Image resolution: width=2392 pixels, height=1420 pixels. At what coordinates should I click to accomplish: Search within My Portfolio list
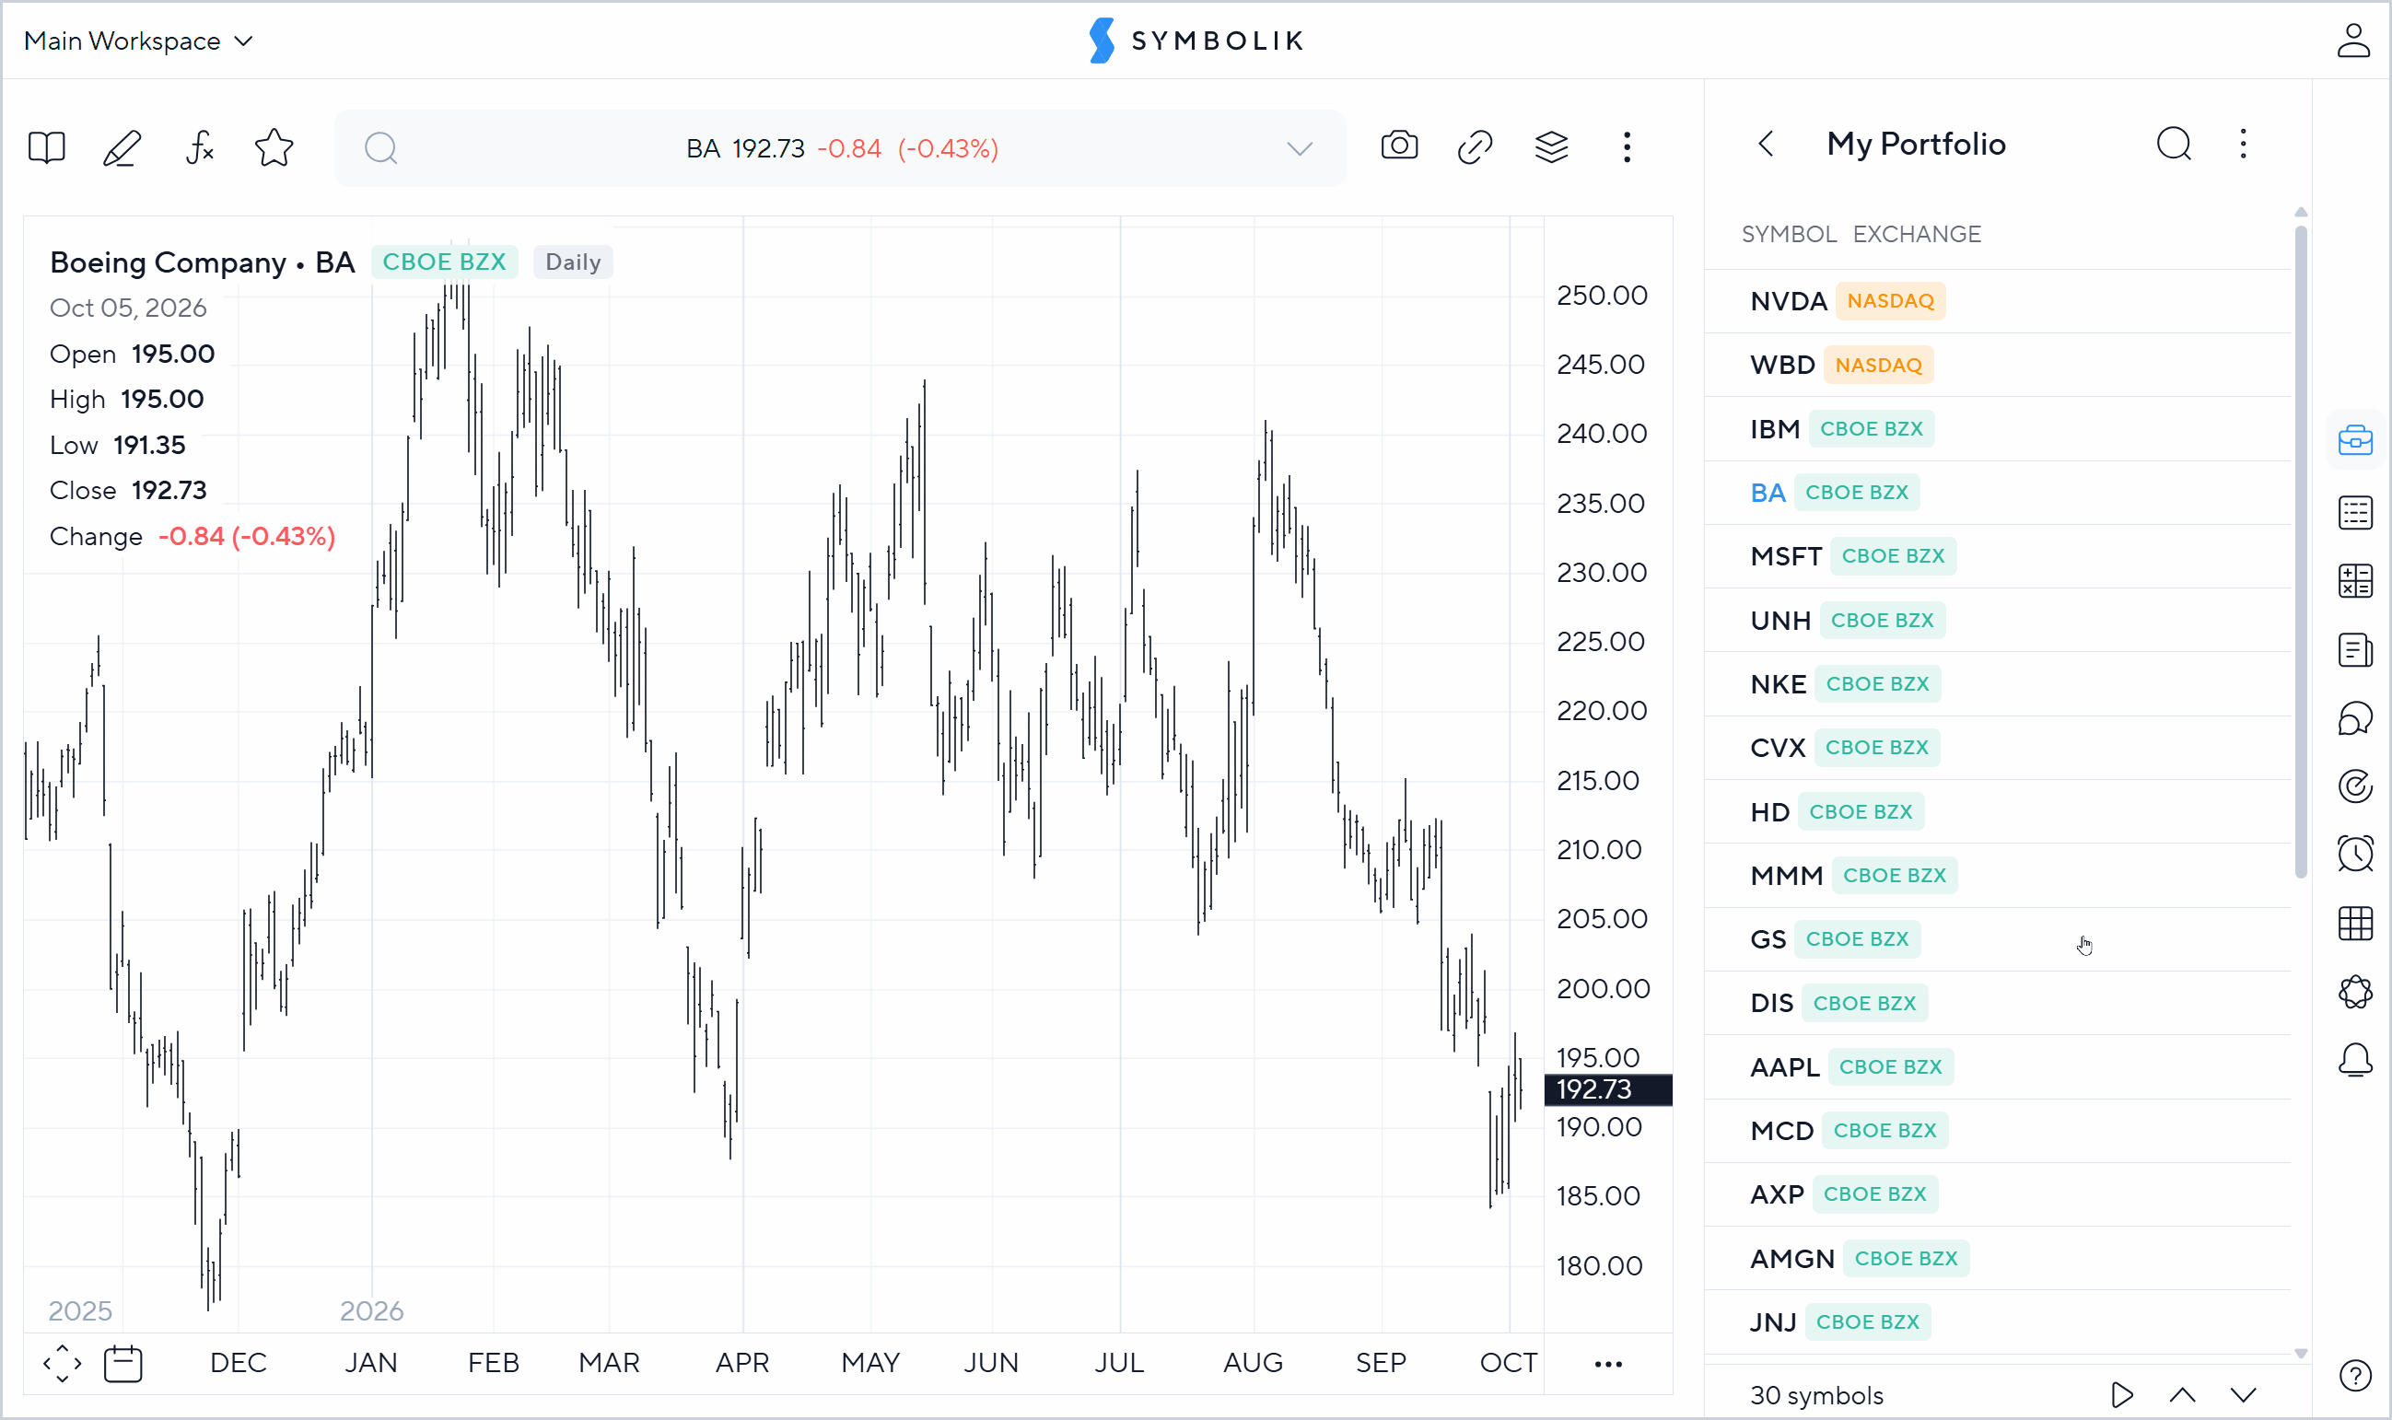pos(2174,145)
